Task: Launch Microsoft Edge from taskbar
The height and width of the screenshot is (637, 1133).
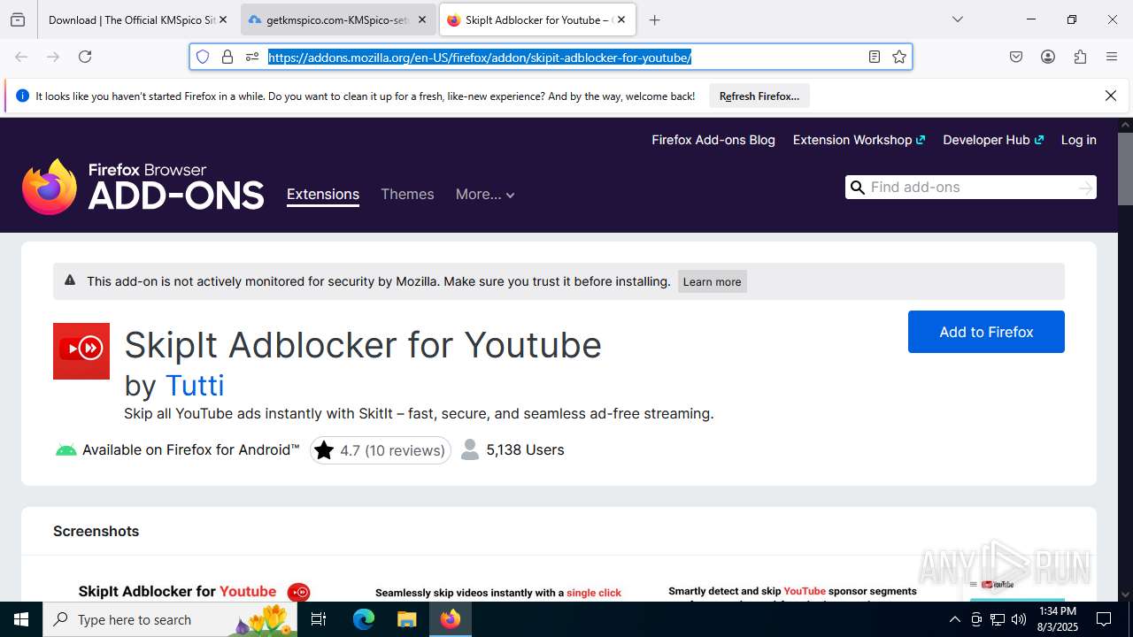Action: point(364,619)
